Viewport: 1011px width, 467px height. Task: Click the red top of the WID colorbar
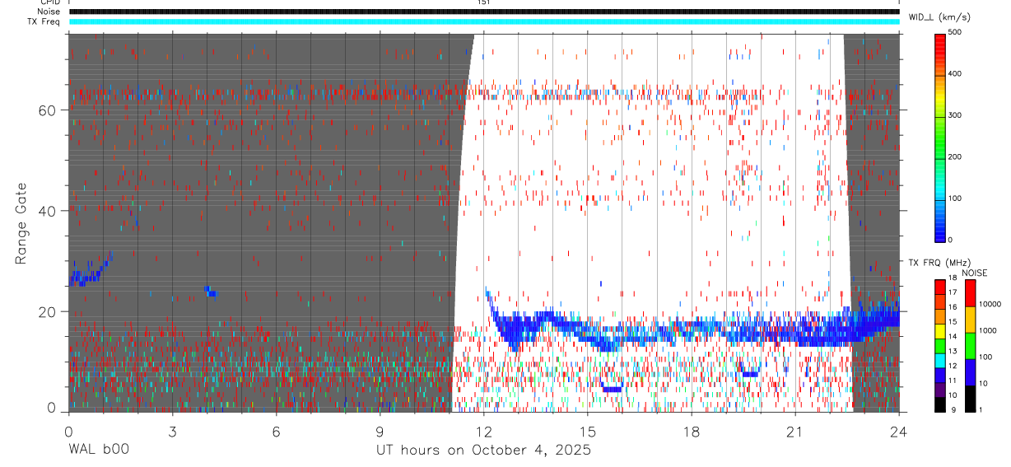(x=940, y=45)
